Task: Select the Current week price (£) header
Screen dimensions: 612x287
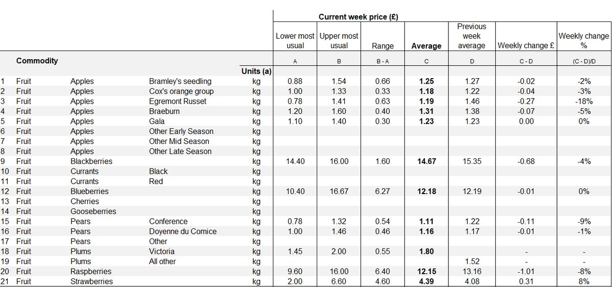Action: [358, 17]
